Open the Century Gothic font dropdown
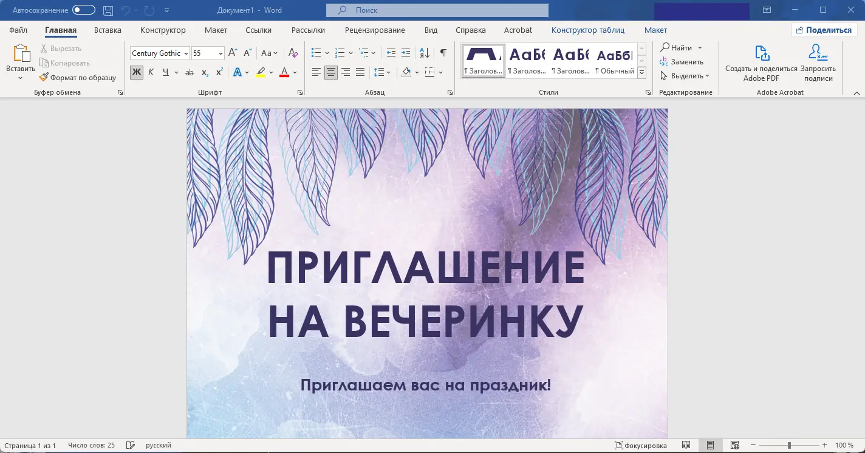This screenshot has width=865, height=453. coord(186,53)
